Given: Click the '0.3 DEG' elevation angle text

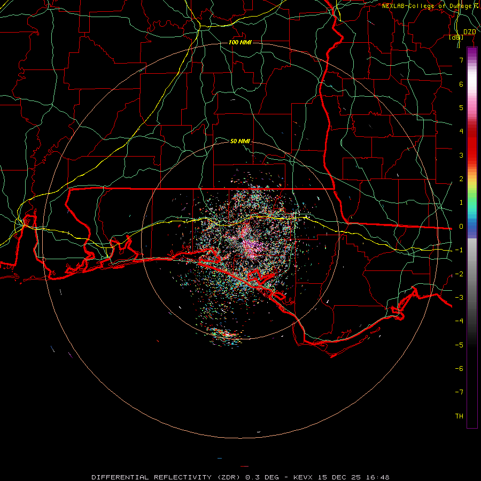Looking at the screenshot, I should 262,477.
